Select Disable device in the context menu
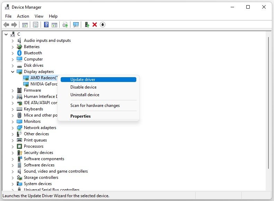 pos(83,87)
